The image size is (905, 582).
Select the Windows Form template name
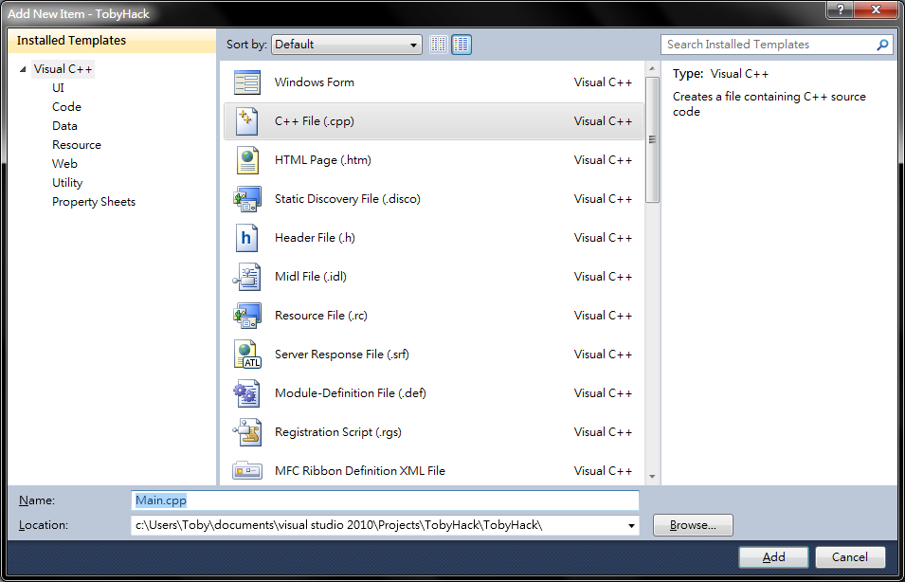315,82
